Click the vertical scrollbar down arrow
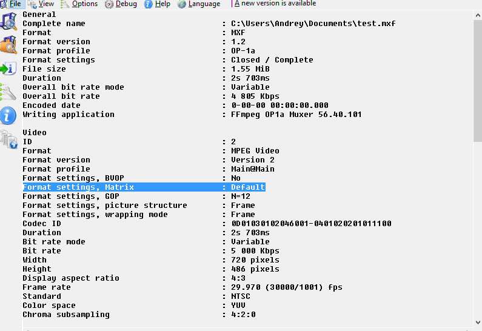This screenshot has width=482, height=331. tap(478, 323)
